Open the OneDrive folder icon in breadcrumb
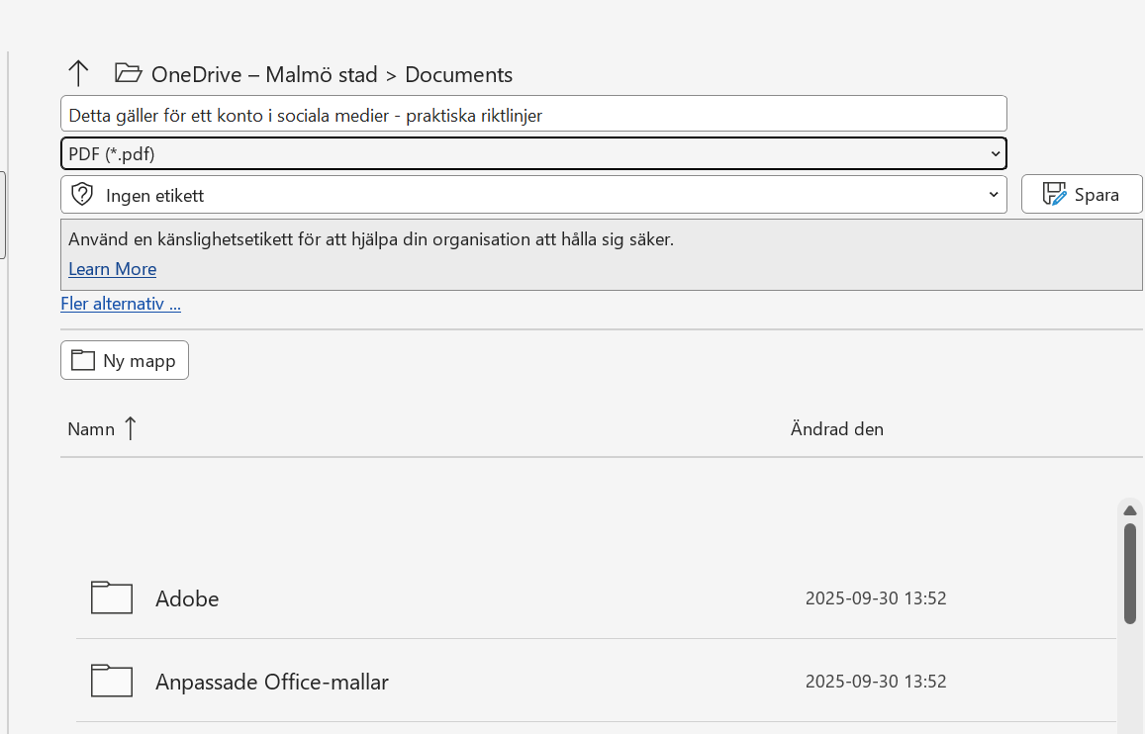1145x734 pixels. coord(127,73)
